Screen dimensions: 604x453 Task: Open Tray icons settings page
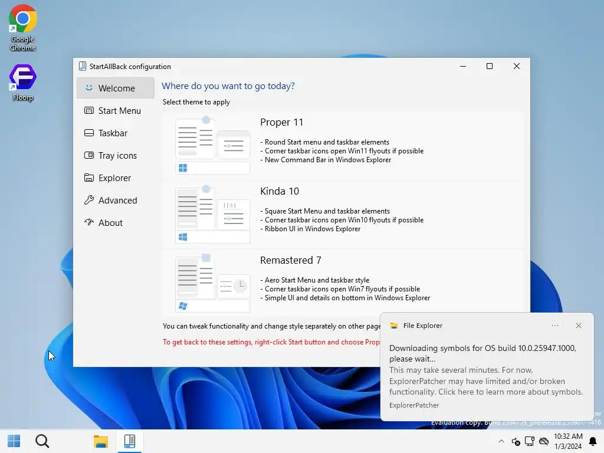pos(116,155)
